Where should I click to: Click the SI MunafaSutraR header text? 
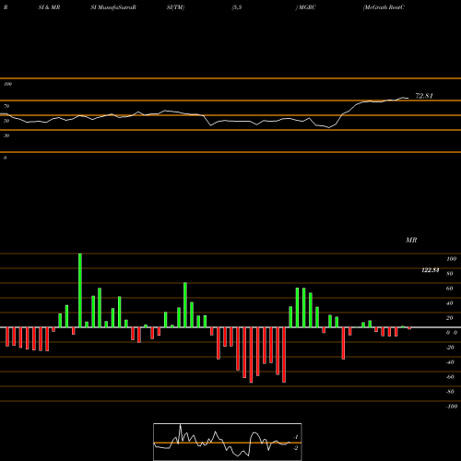[x=113, y=7]
